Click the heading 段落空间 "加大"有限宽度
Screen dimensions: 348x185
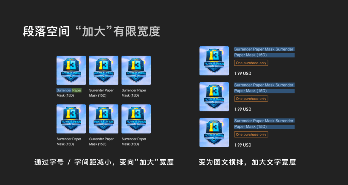(x=92, y=32)
